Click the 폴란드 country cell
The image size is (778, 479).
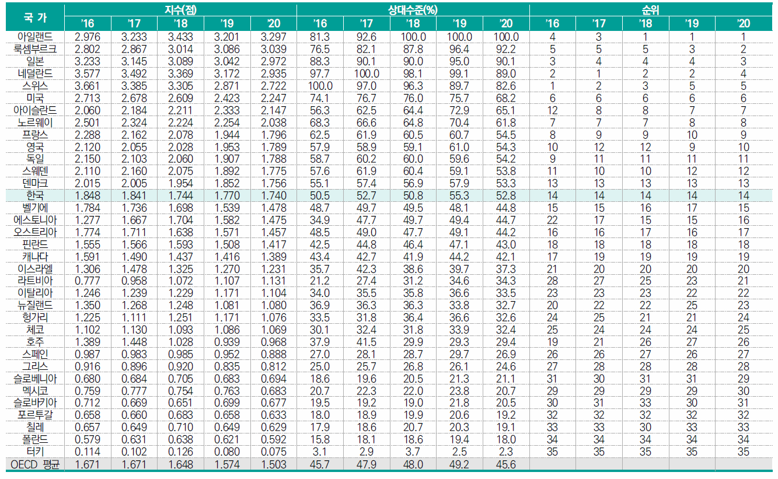pos(35,439)
